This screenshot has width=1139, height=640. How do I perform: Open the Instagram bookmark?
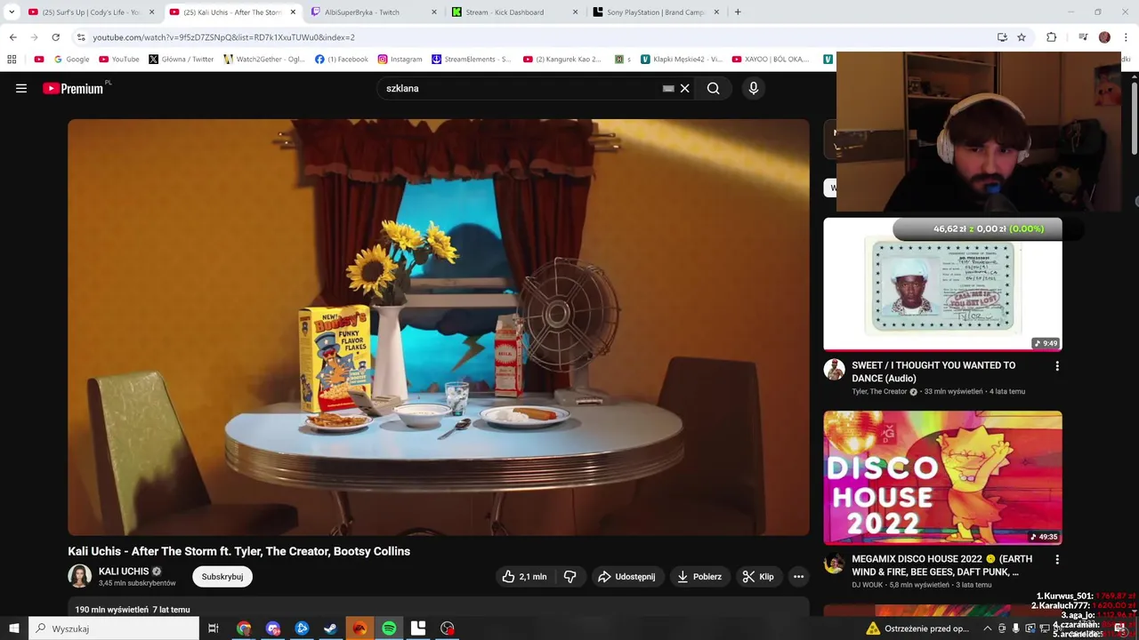tap(400, 60)
